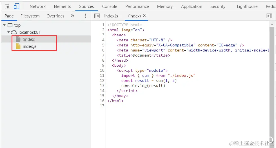Image resolution: width=276 pixels, height=148 pixels.
Task: Click the <!DOCTYPE html> line
Action: (x=124, y=25)
